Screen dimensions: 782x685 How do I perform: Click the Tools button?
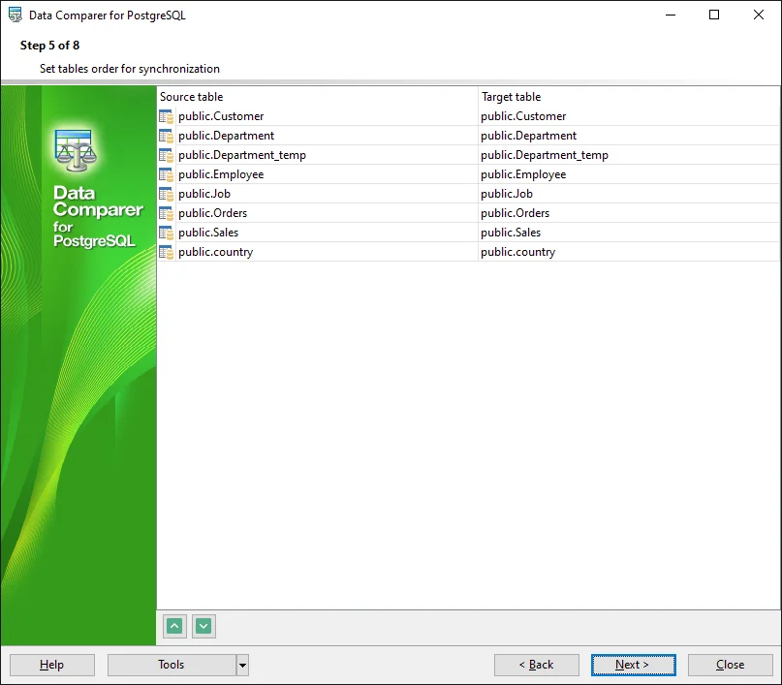172,665
